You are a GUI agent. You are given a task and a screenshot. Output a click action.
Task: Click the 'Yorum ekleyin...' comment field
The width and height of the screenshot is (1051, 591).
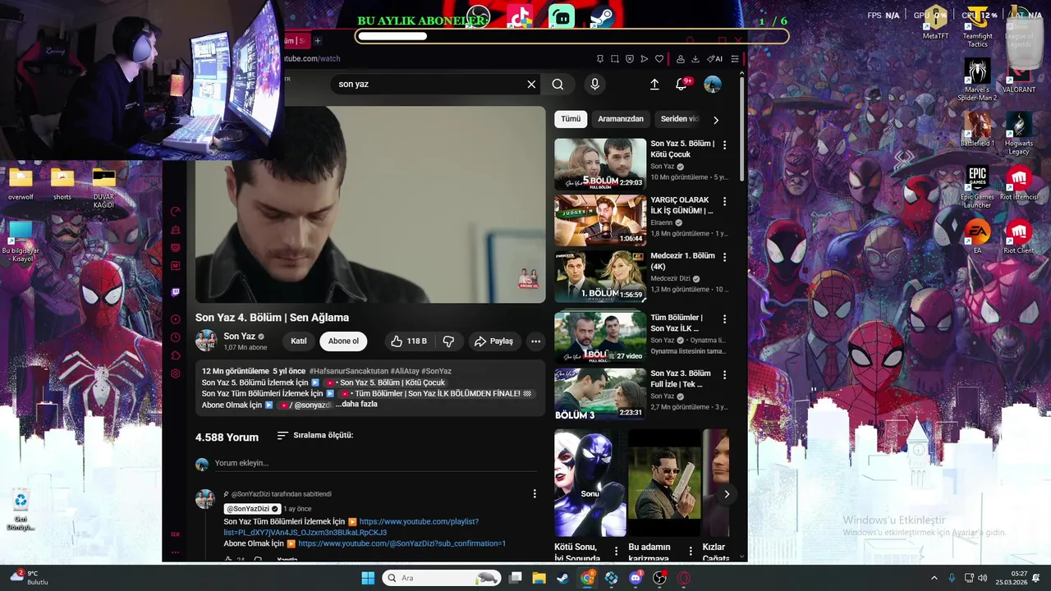point(375,464)
